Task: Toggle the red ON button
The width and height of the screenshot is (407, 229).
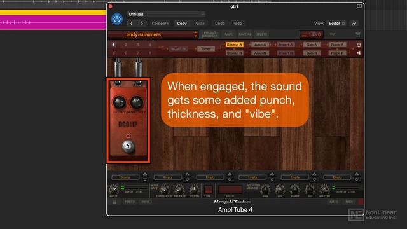Action: click(208, 190)
